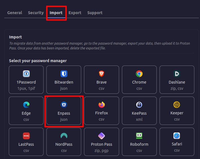200x159 pixels.
Task: Click the 'xml' format under KeePass
Action: click(139, 119)
